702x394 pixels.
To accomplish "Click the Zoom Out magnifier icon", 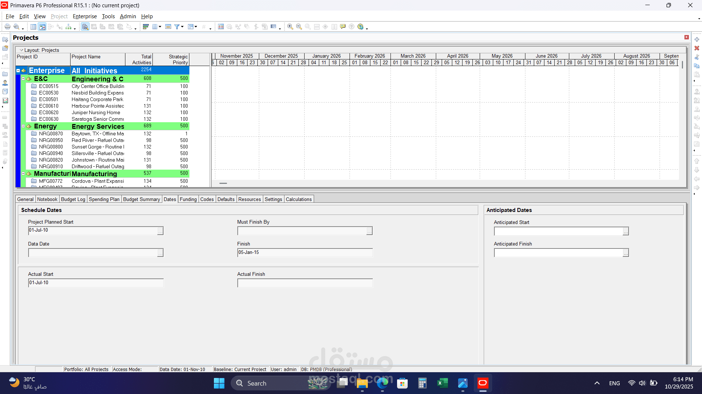I will pos(299,27).
